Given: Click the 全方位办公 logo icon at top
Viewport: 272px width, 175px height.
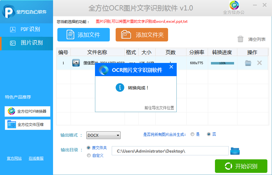Looking at the screenshot, I should point(234,6).
